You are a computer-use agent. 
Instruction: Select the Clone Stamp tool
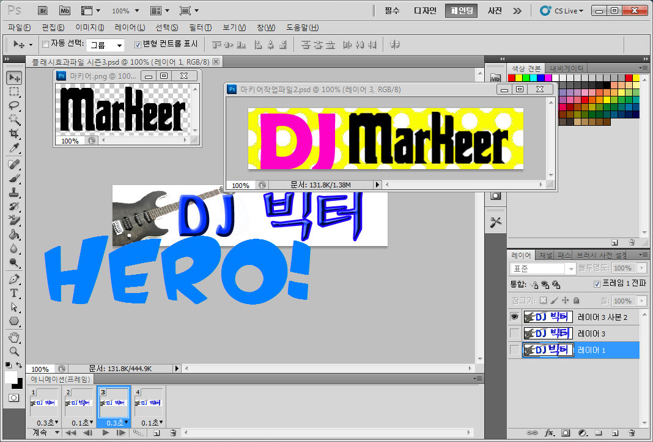pyautogui.click(x=14, y=192)
